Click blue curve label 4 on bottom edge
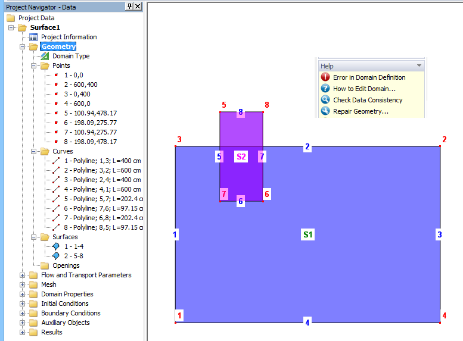463x341 pixels. coord(307,323)
